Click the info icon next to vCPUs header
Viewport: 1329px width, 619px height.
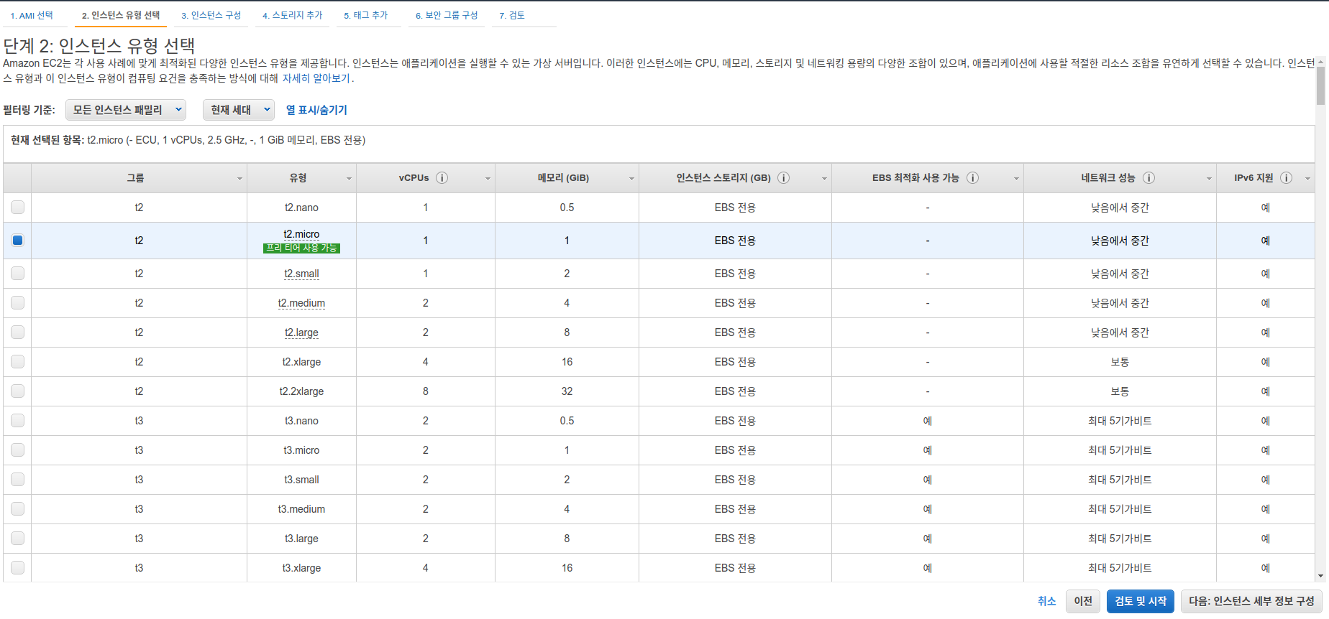point(442,178)
